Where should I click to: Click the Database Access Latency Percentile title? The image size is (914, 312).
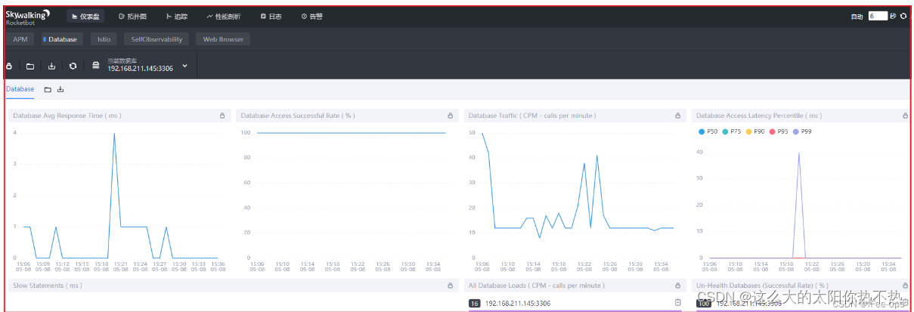(x=759, y=116)
